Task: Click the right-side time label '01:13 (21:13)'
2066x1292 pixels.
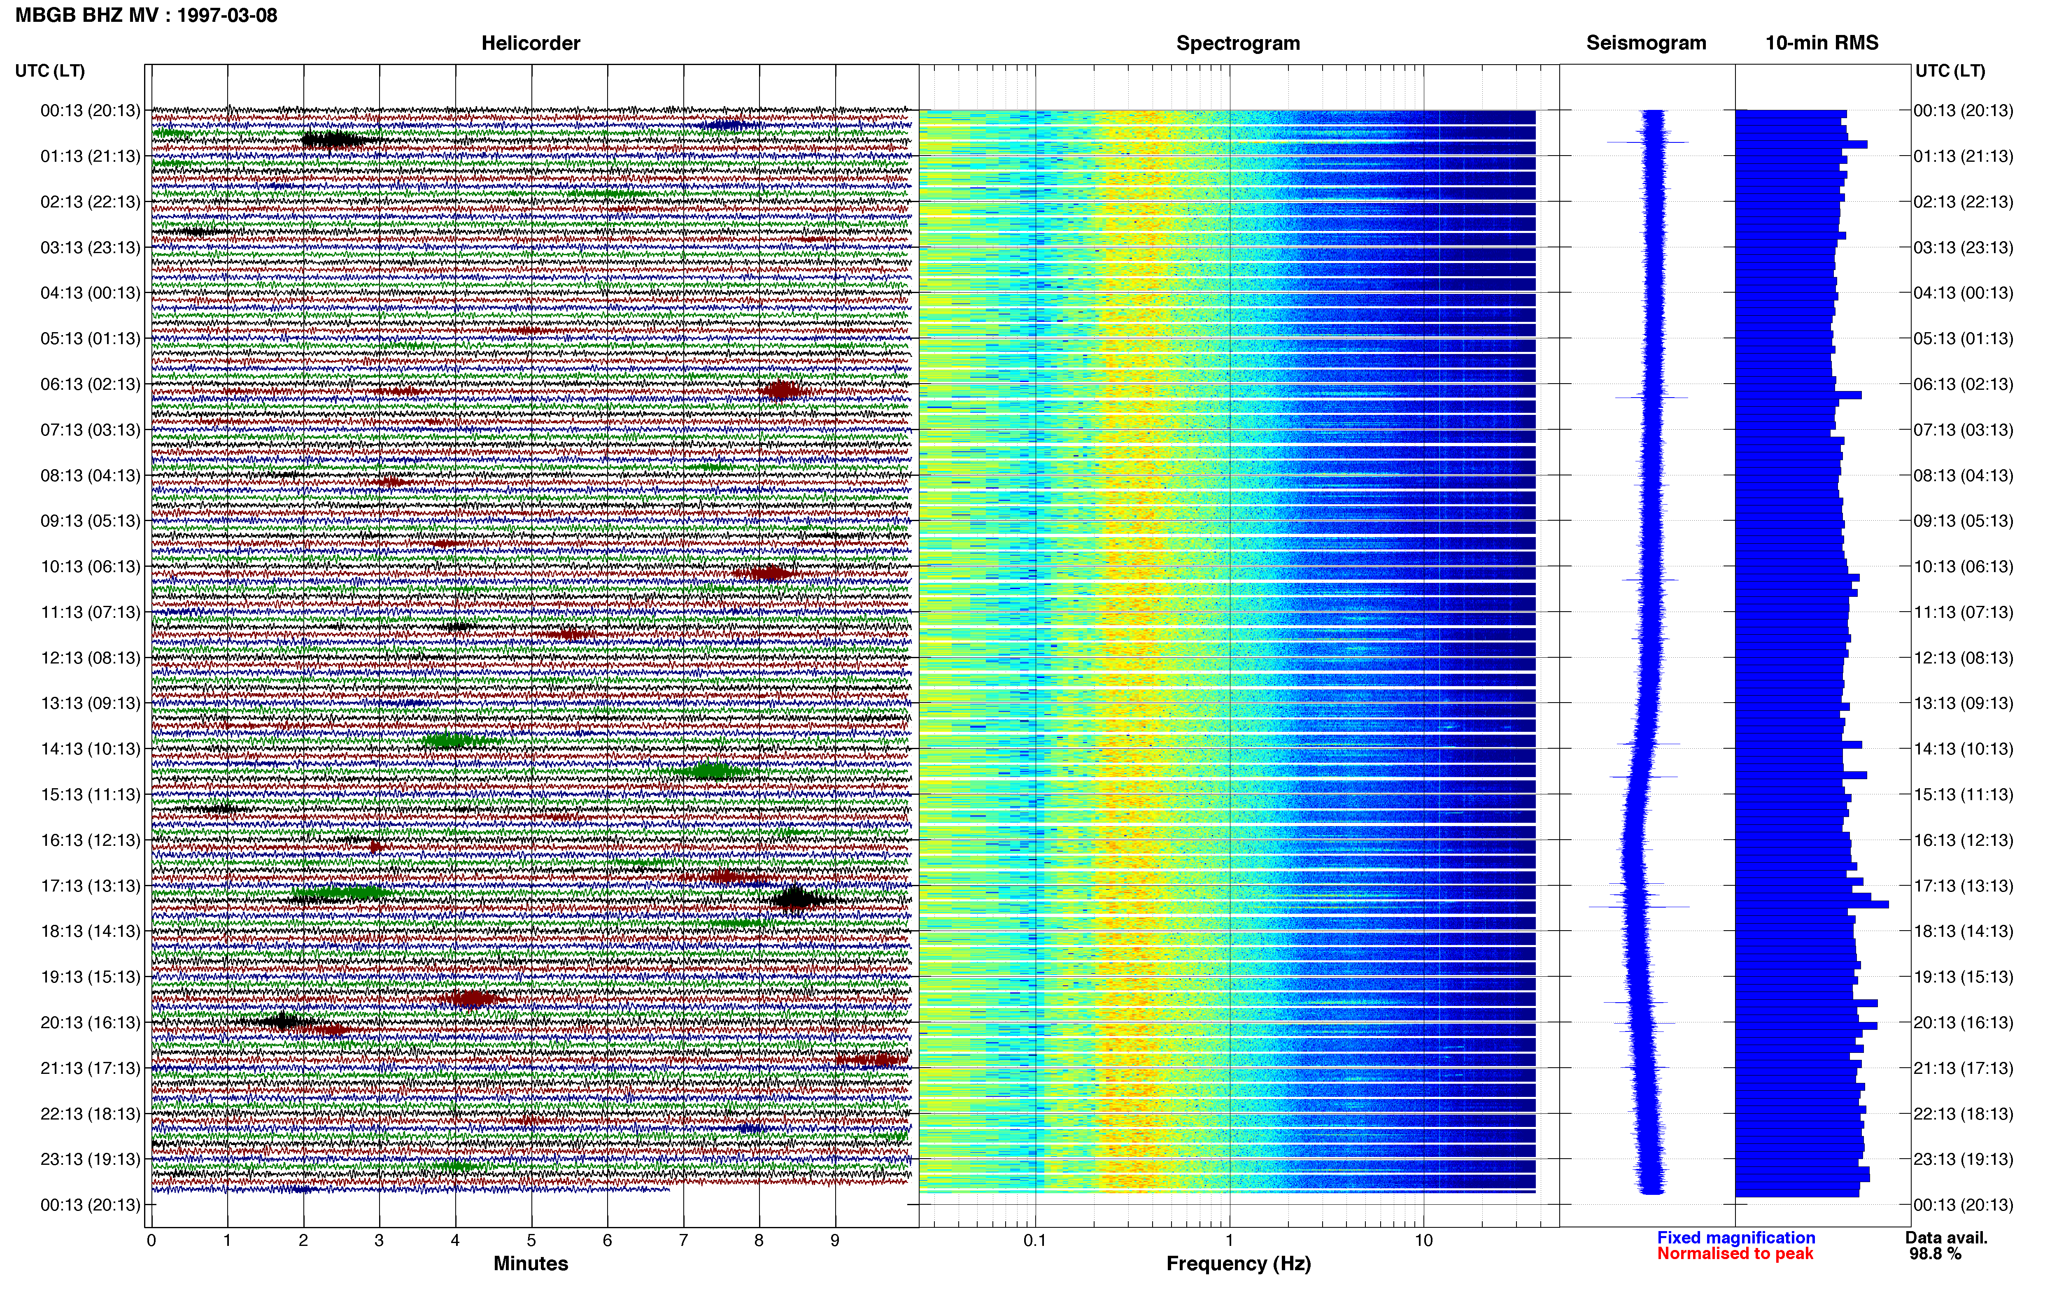Action: click(1964, 156)
